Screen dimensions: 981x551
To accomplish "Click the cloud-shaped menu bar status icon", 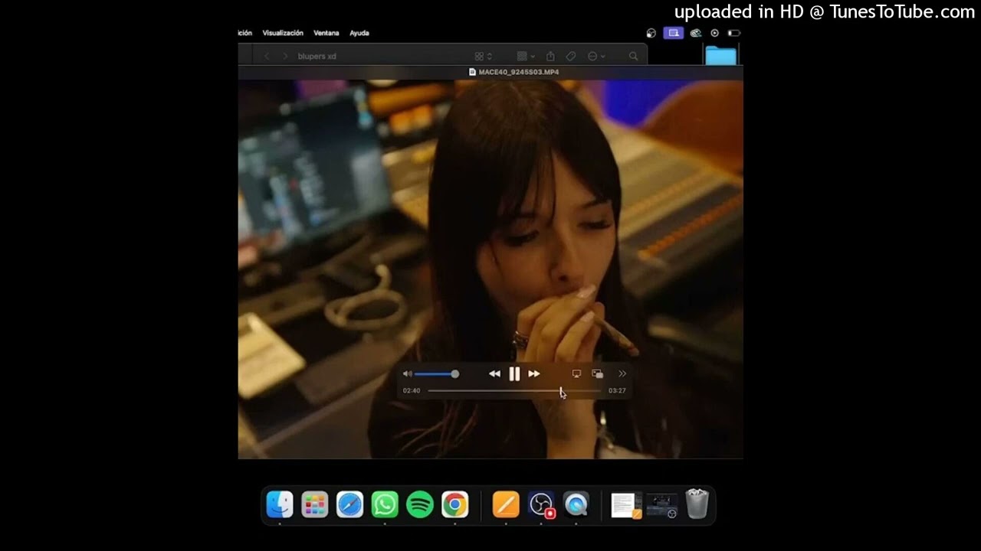I will [x=696, y=33].
